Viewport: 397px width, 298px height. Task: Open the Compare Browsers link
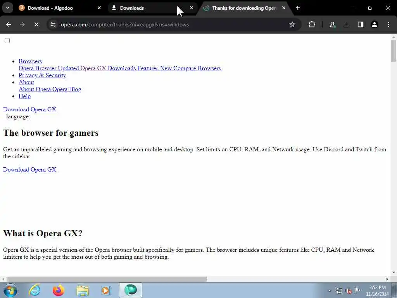click(x=197, y=68)
